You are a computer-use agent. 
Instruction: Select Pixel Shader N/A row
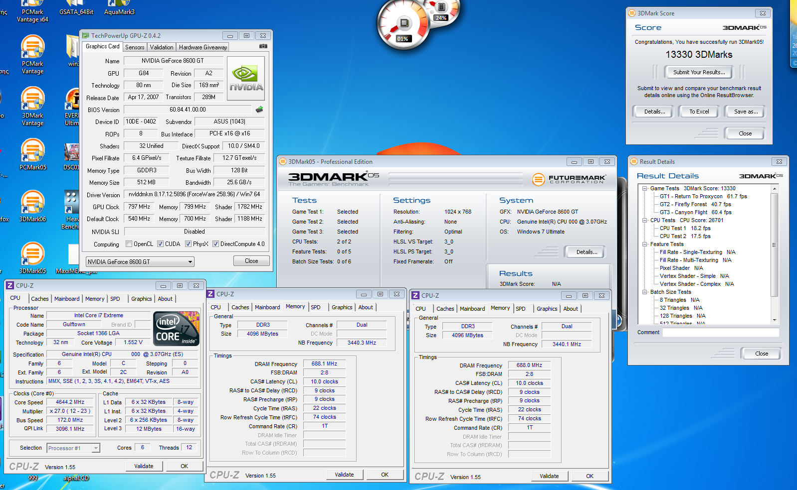click(x=681, y=268)
